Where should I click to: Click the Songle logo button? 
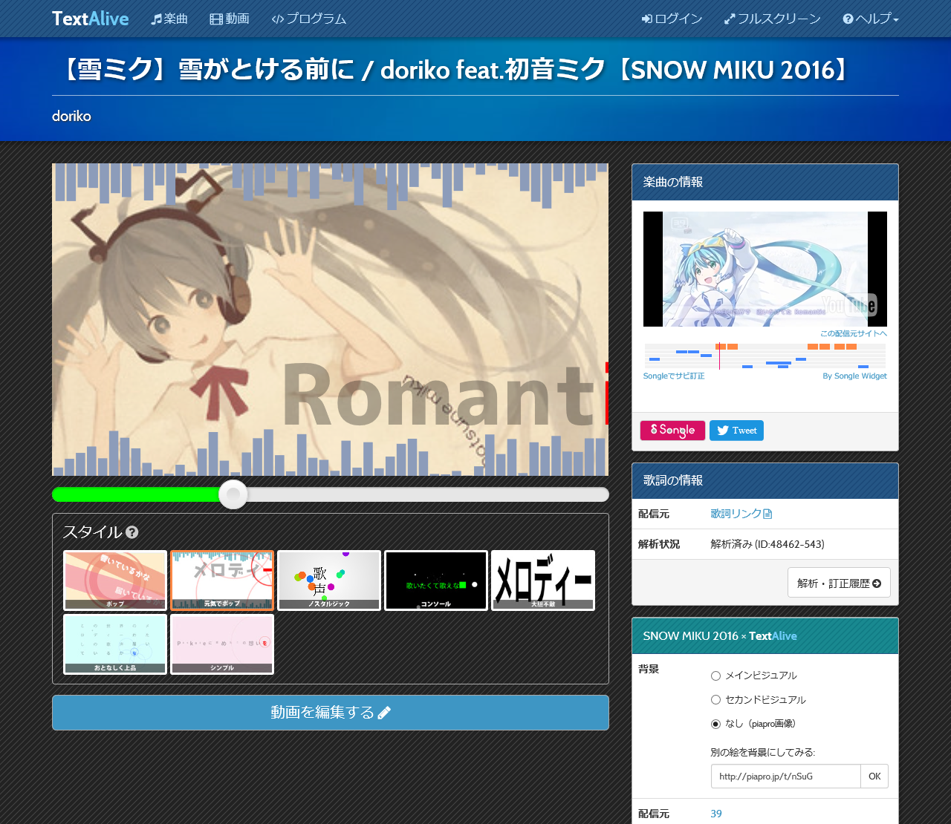tap(672, 430)
